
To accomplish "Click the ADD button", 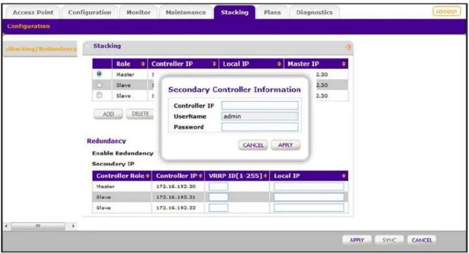I will [108, 114].
